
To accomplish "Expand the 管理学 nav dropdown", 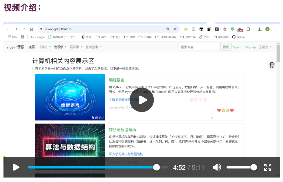I will click(60, 47).
